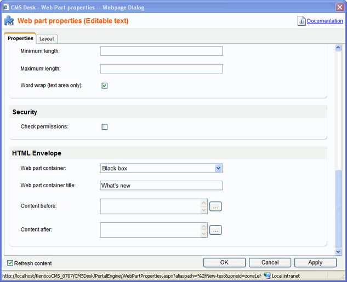Click the main vertical scrollbar thumb
This screenshot has height=282, width=347.
[338, 209]
